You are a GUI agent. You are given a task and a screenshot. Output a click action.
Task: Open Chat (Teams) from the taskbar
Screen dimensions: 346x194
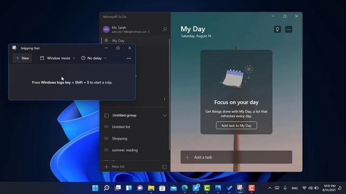tap(140, 188)
